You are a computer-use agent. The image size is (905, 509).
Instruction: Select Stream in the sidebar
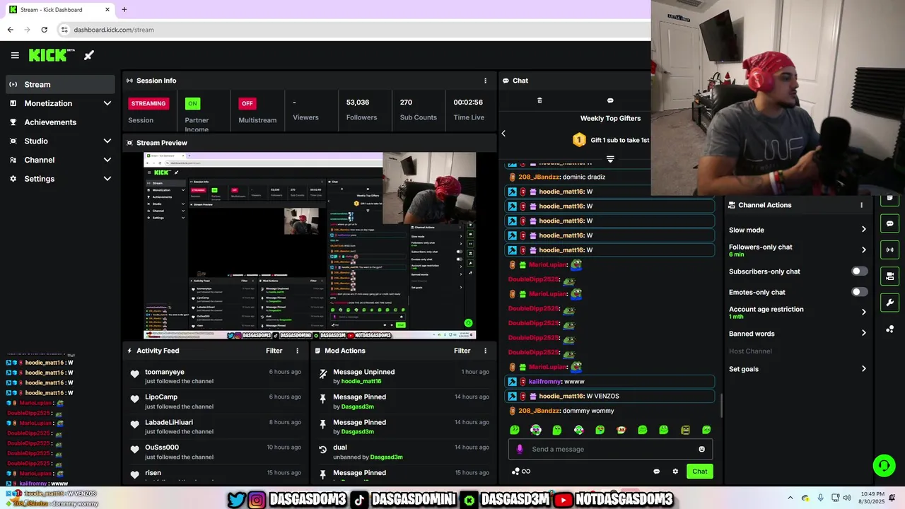pos(60,84)
